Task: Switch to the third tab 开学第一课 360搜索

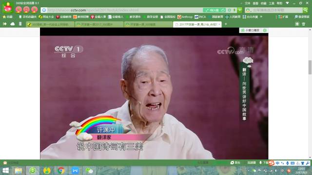Action: [148, 24]
